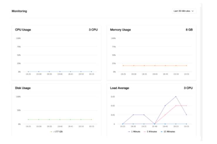Click the 5 Minutes load point at 19:45
This screenshot has width=217, height=144.
165,115
